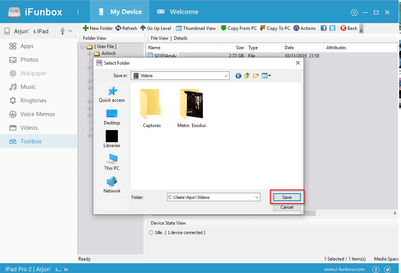
Task: Select Desktop in dialog sidebar
Action: tap(112, 117)
